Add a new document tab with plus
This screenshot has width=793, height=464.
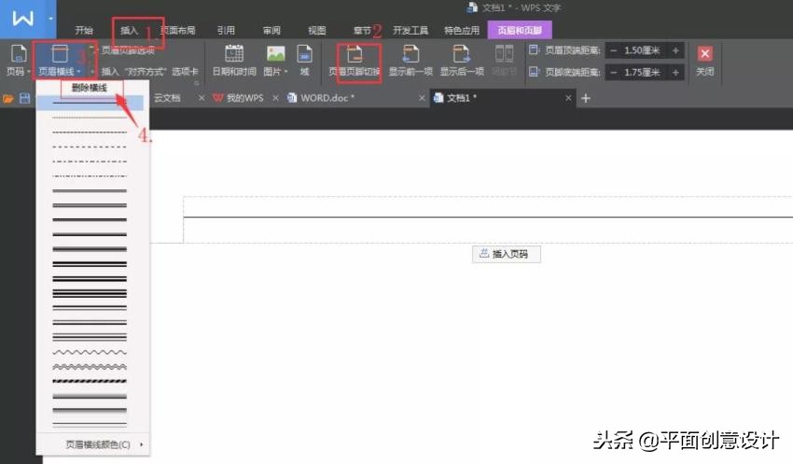pyautogui.click(x=586, y=98)
